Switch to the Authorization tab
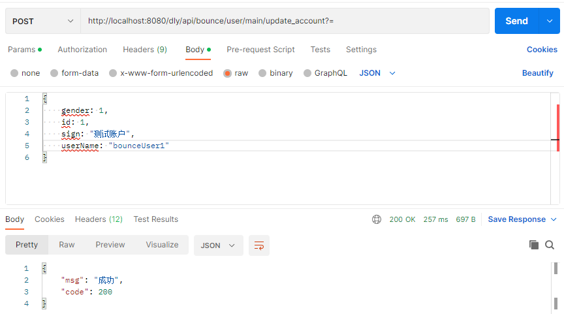 pyautogui.click(x=82, y=50)
